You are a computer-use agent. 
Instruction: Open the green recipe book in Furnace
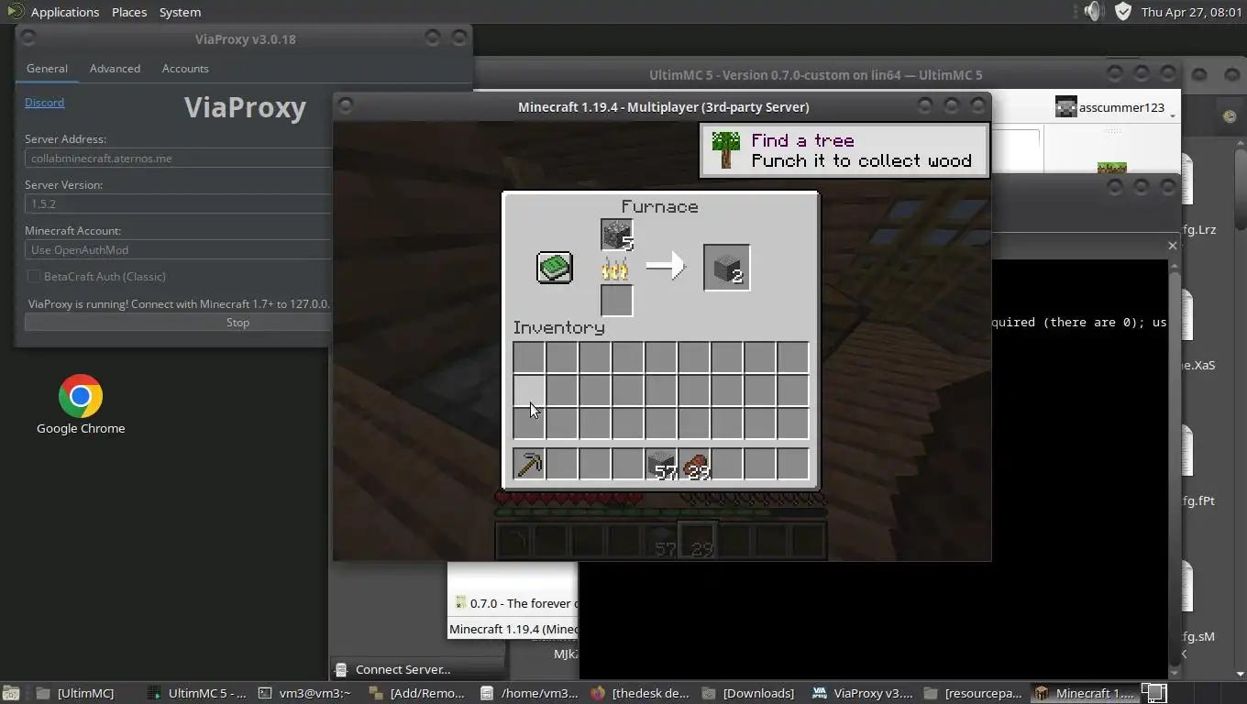555,268
